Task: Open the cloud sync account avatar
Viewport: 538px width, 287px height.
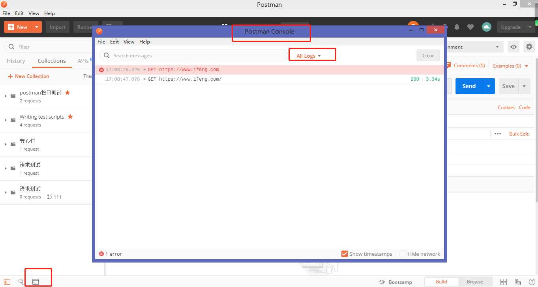Action: [x=487, y=27]
